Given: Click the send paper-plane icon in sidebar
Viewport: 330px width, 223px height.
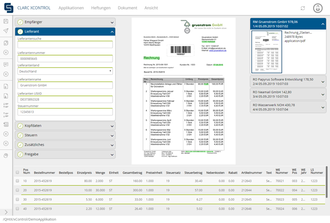Looking at the screenshot, I should click(x=6, y=31).
